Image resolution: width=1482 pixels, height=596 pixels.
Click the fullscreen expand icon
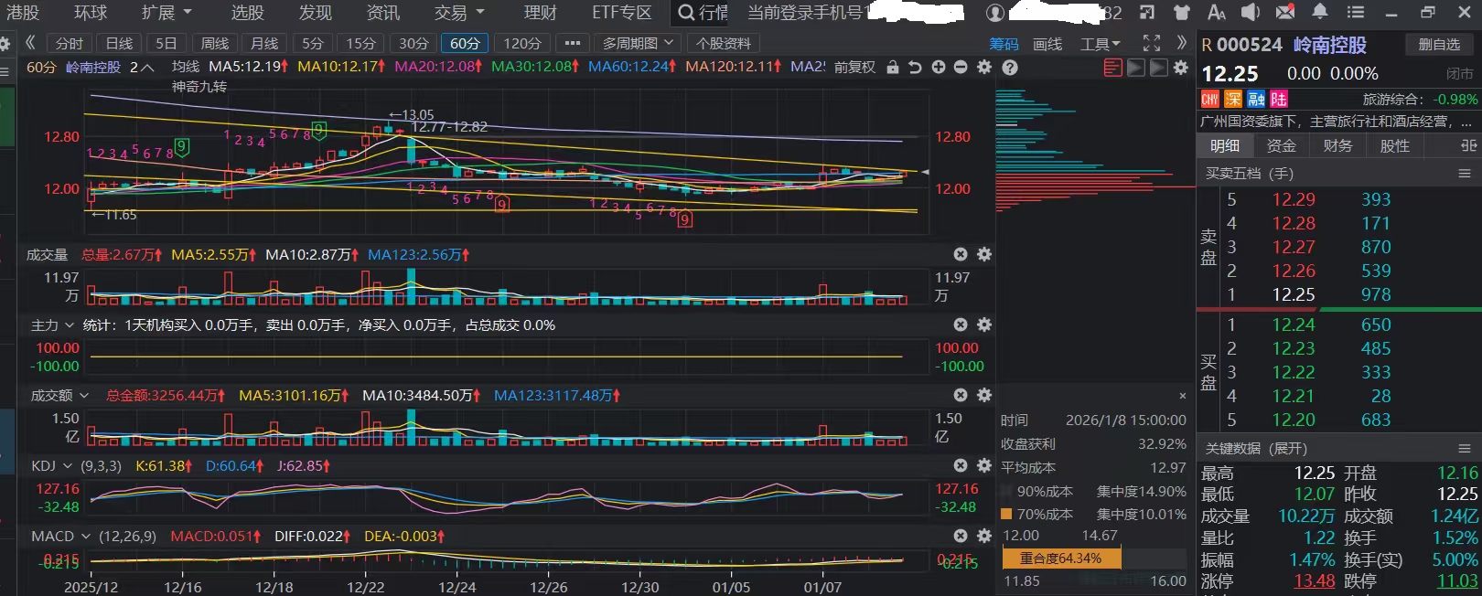click(1152, 43)
